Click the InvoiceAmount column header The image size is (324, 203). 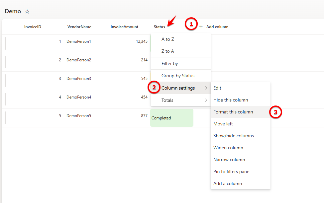click(x=124, y=27)
